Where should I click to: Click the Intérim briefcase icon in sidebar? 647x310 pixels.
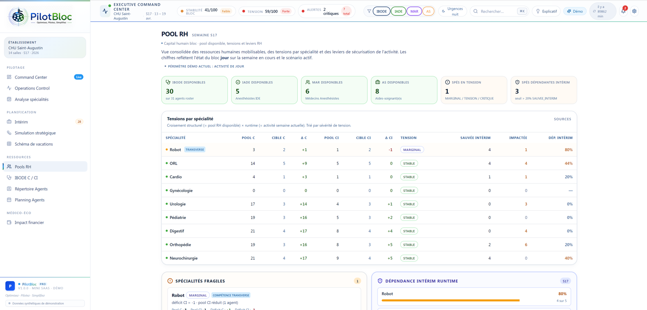pyautogui.click(x=9, y=122)
